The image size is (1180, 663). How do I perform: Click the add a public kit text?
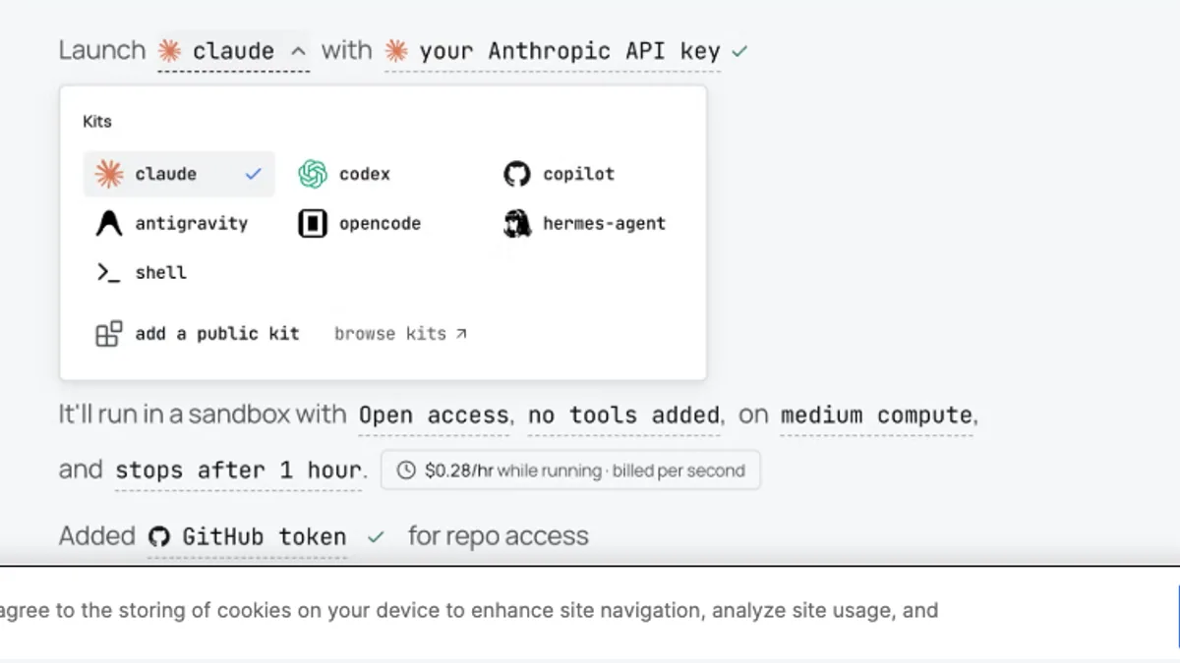[x=217, y=334]
